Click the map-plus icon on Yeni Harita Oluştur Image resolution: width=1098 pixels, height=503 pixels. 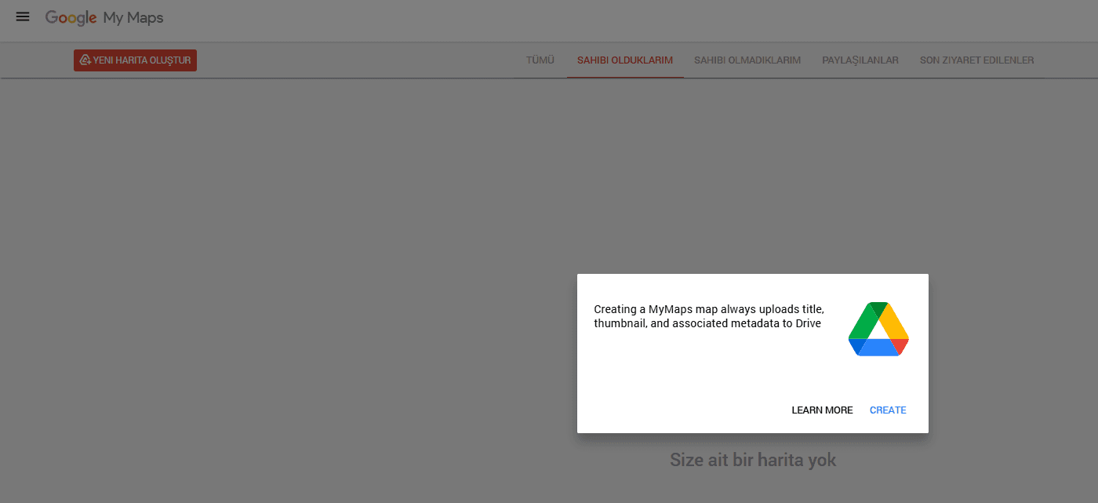(85, 60)
